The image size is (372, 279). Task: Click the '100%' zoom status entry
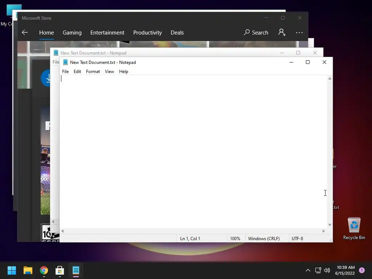click(235, 238)
